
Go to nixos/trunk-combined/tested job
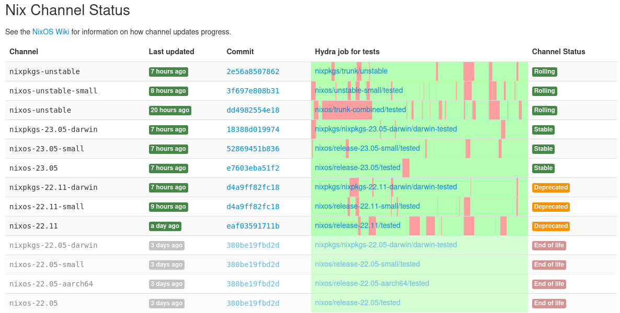pos(360,110)
